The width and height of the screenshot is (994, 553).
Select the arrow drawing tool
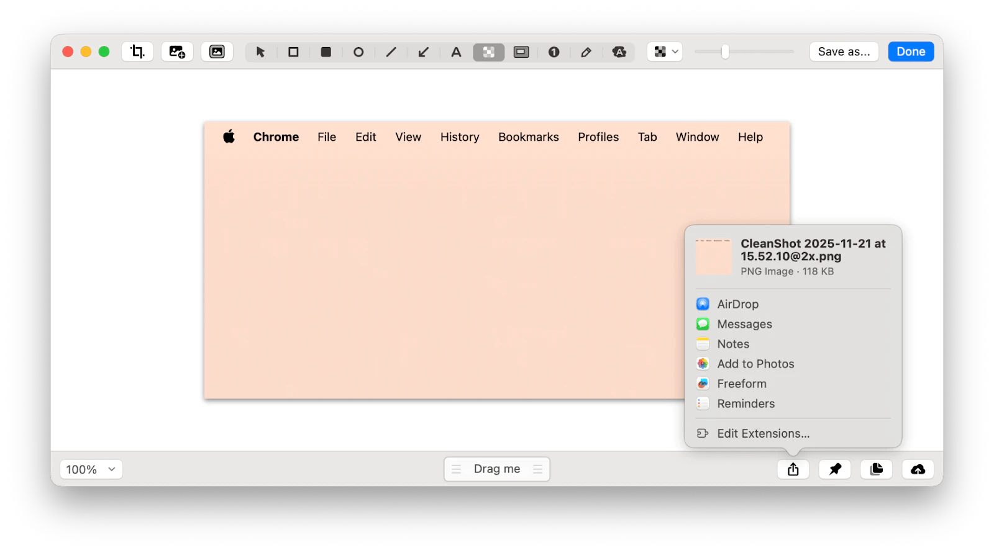point(424,52)
